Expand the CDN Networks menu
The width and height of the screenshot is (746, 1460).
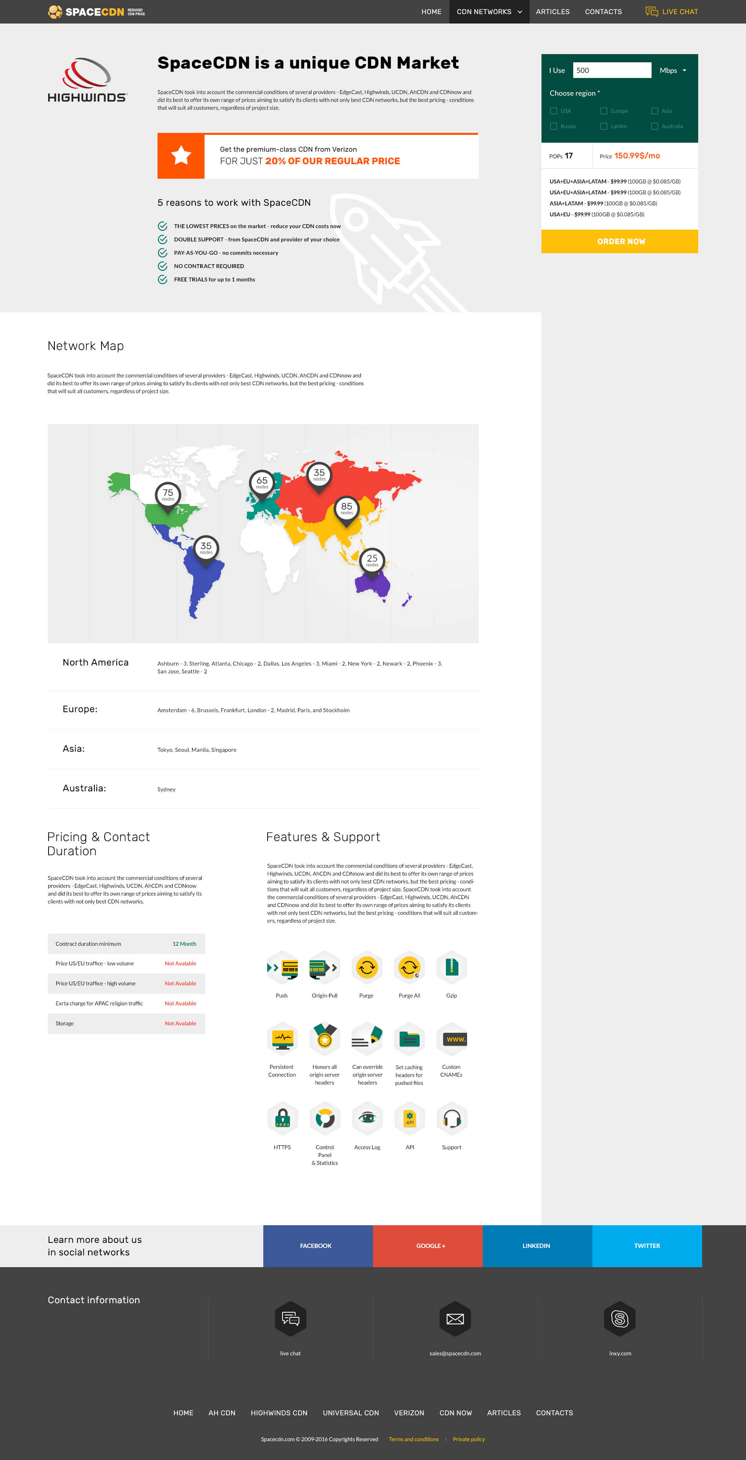(x=489, y=11)
